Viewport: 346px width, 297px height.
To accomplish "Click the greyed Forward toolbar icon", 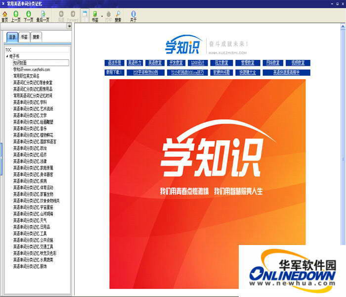I will point(73,16).
